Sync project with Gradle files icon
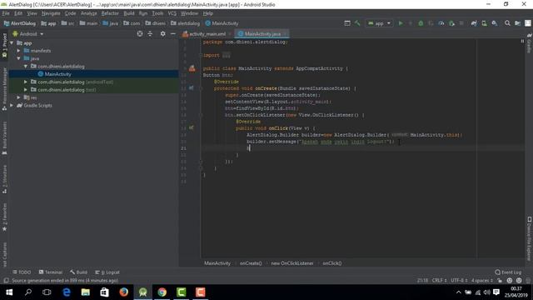This screenshot has width=533, height=300. pos(474,23)
